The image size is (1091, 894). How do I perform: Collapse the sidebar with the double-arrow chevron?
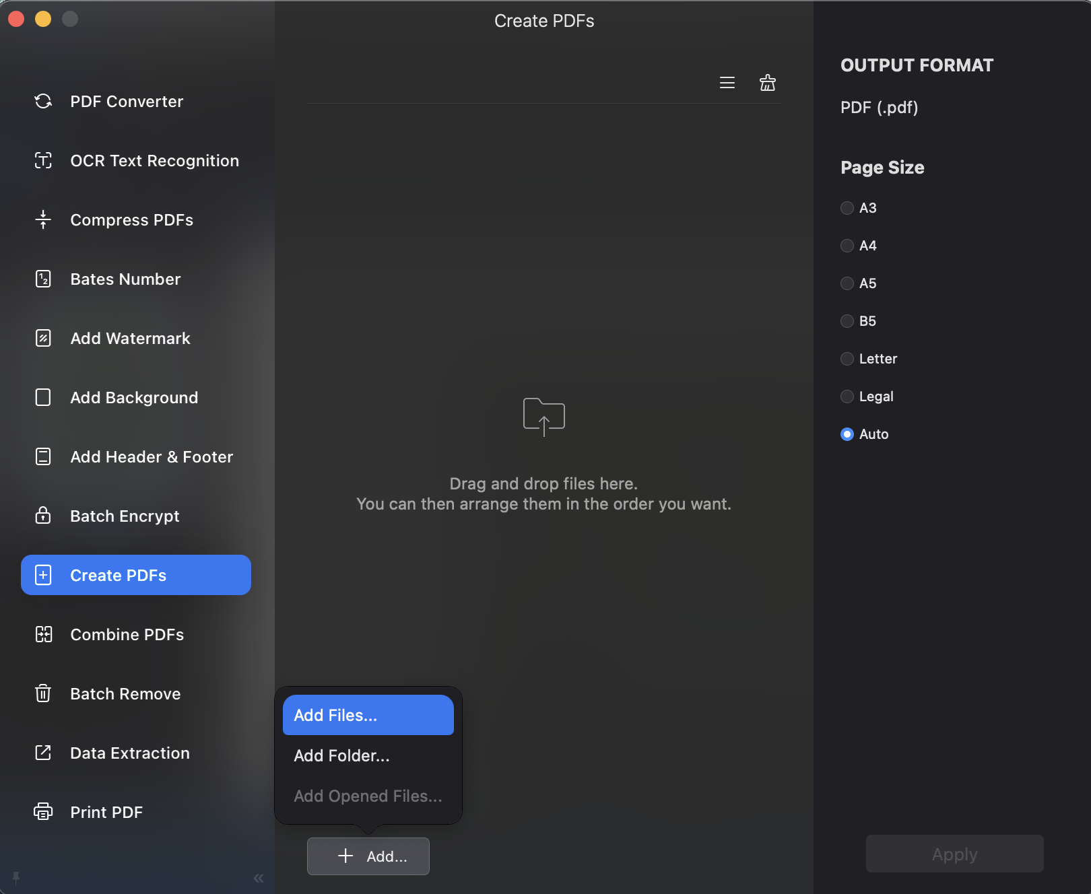click(258, 878)
